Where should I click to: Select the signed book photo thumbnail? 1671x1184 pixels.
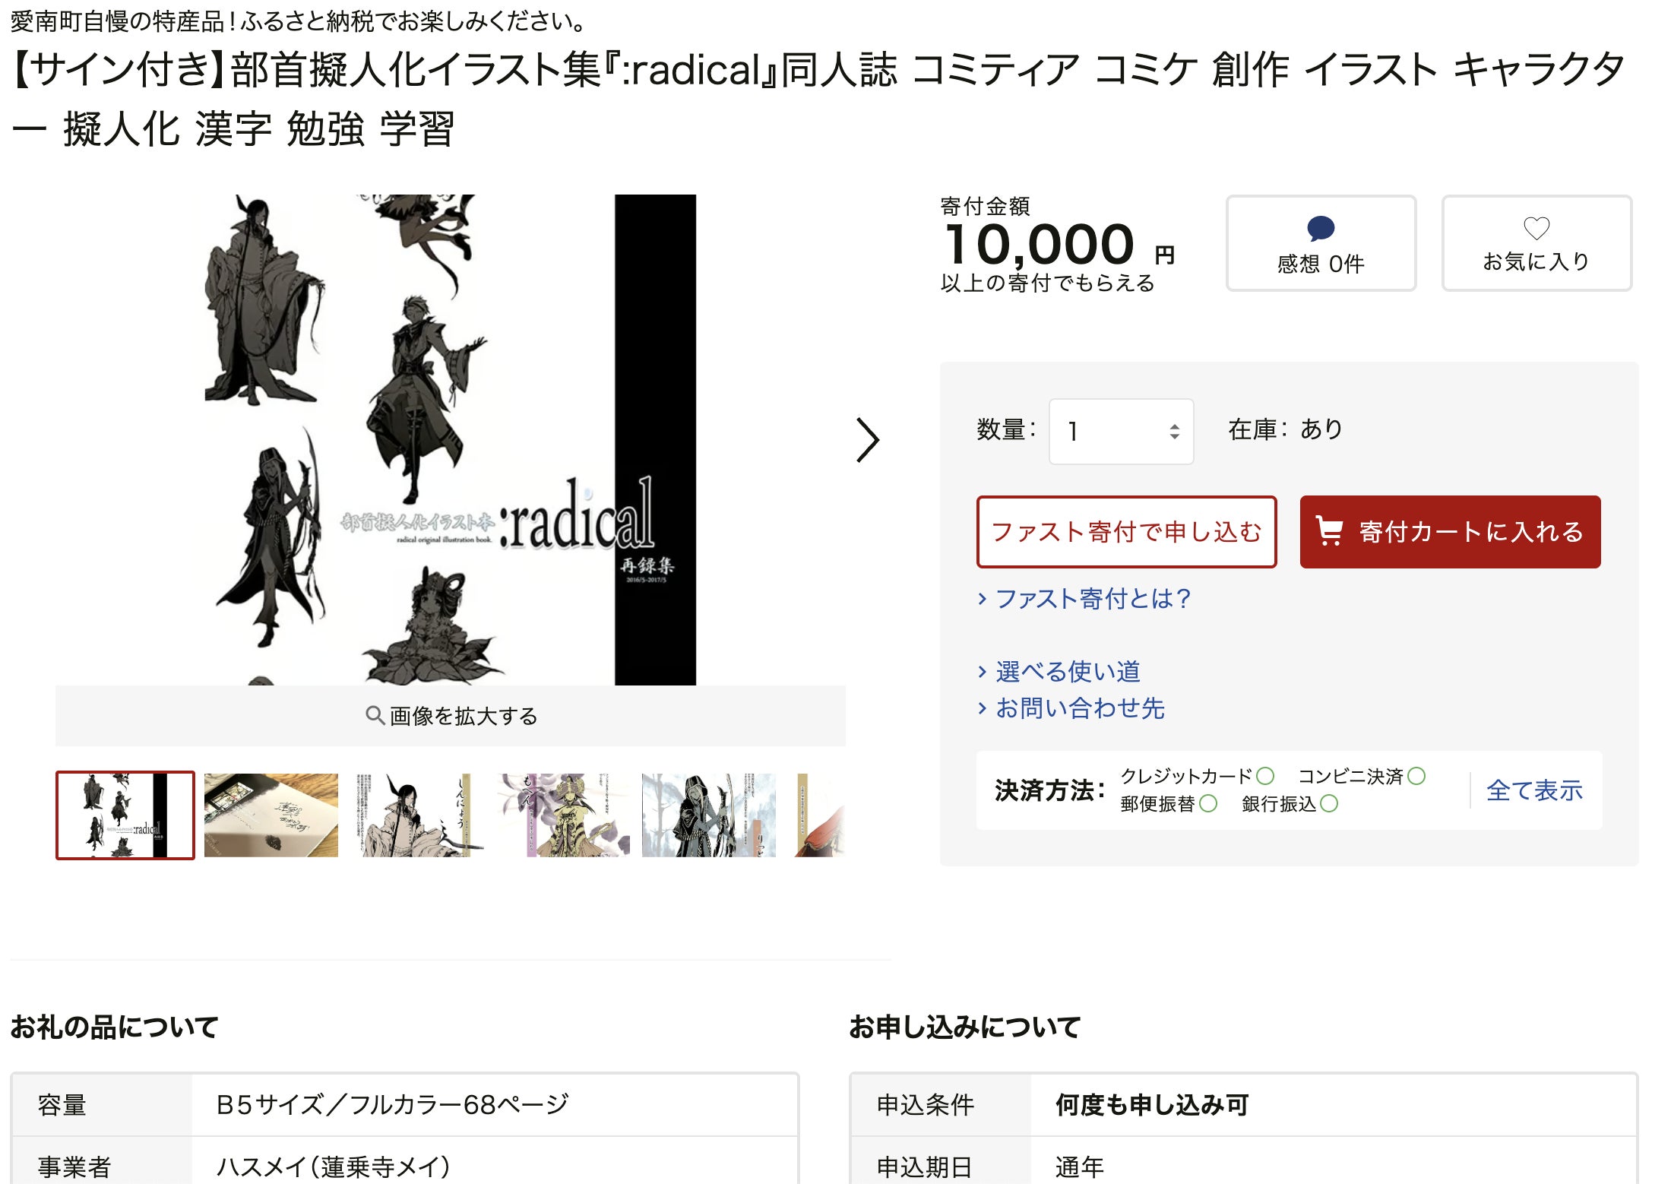(x=271, y=815)
